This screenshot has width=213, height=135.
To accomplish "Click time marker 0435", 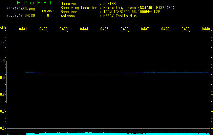I will pos(104,29).
